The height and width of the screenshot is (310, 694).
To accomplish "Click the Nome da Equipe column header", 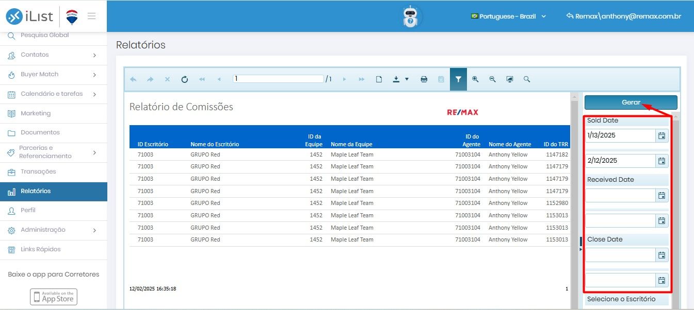I will 351,145.
